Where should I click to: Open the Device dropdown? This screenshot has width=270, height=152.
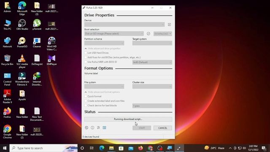124,24
